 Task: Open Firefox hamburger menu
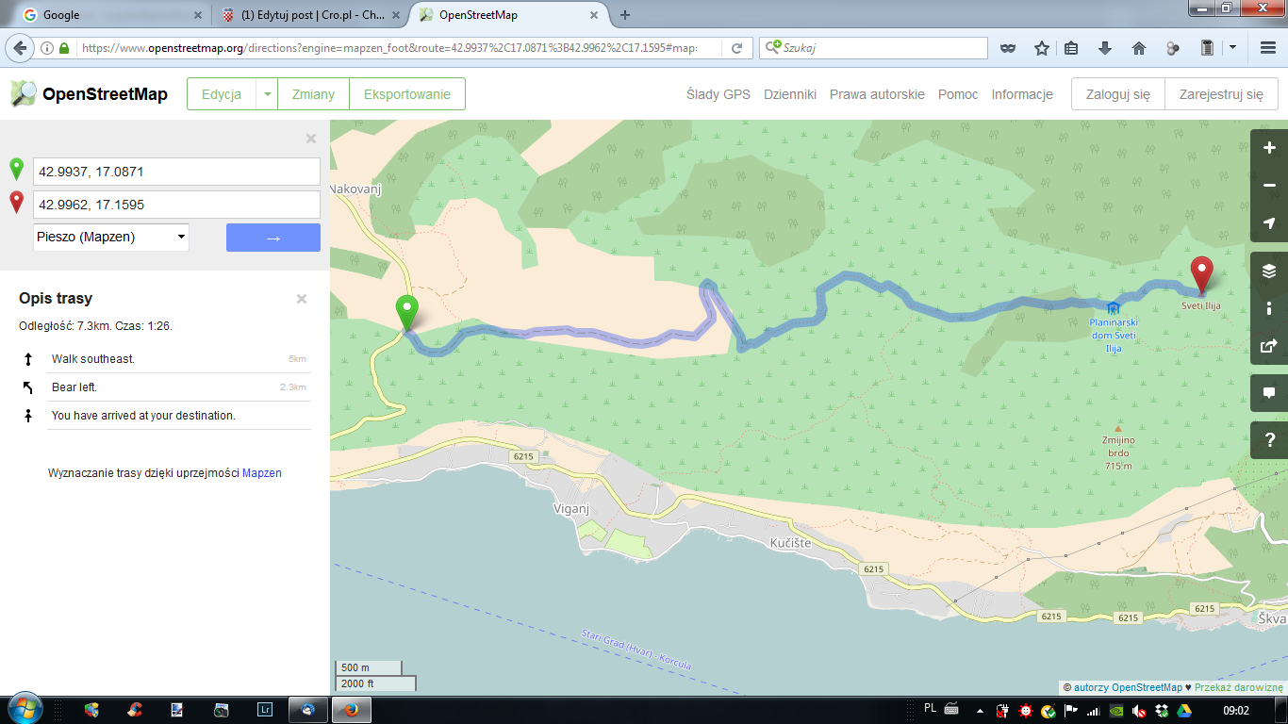coord(1268,48)
